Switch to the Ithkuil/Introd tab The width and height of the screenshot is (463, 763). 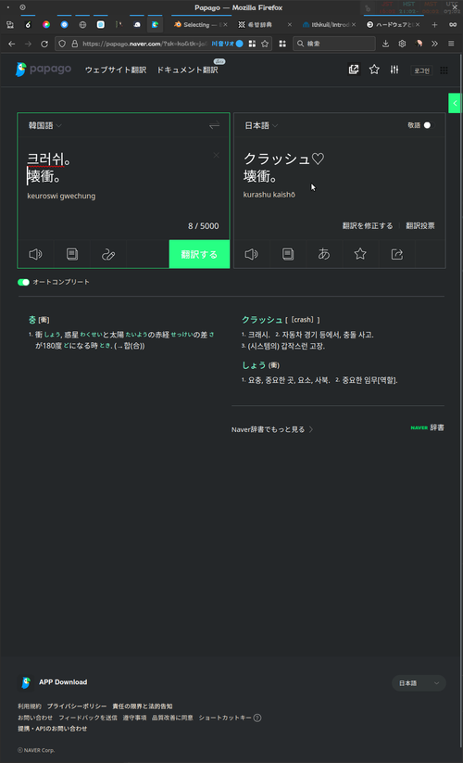[x=329, y=24]
